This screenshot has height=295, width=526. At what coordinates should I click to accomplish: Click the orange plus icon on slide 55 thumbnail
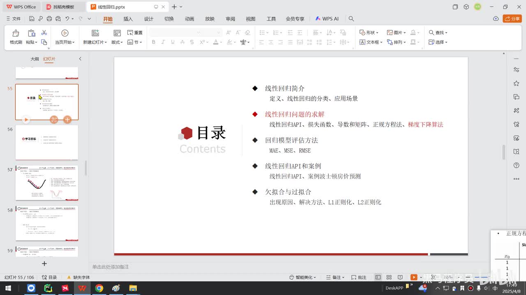(67, 120)
